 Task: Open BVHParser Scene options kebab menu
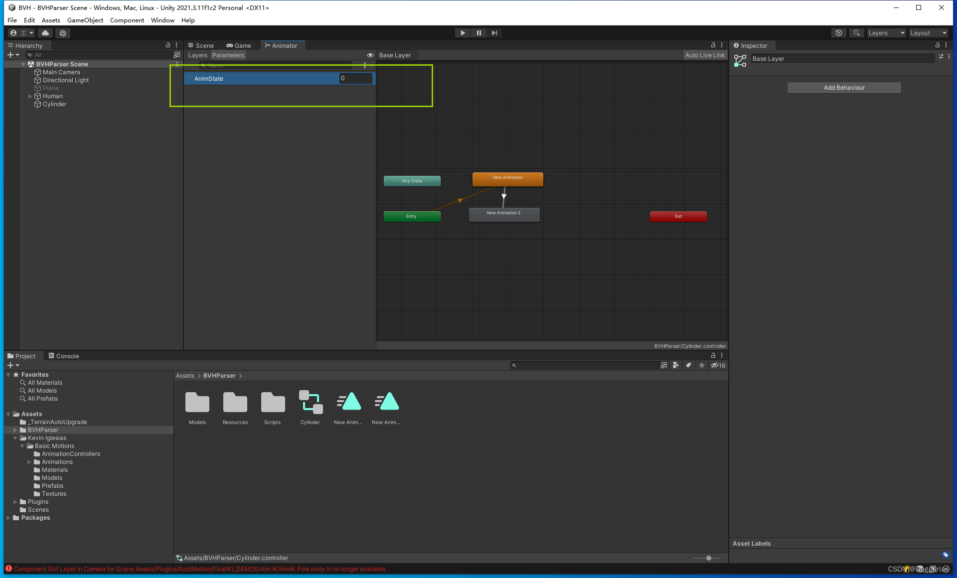(176, 64)
